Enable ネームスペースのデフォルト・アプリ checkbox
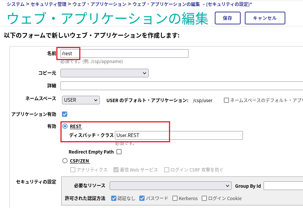The image size is (303, 208). (226, 100)
